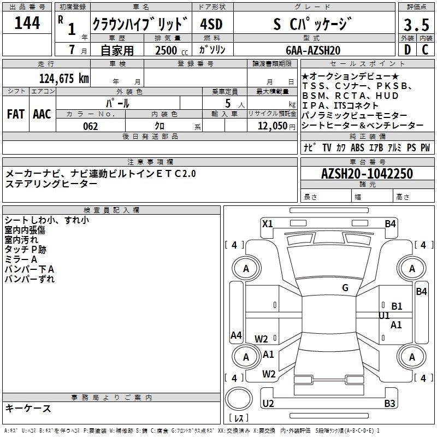Click the spare tire レス circle
The width and height of the screenshot is (437, 437).
pyautogui.click(x=239, y=399)
